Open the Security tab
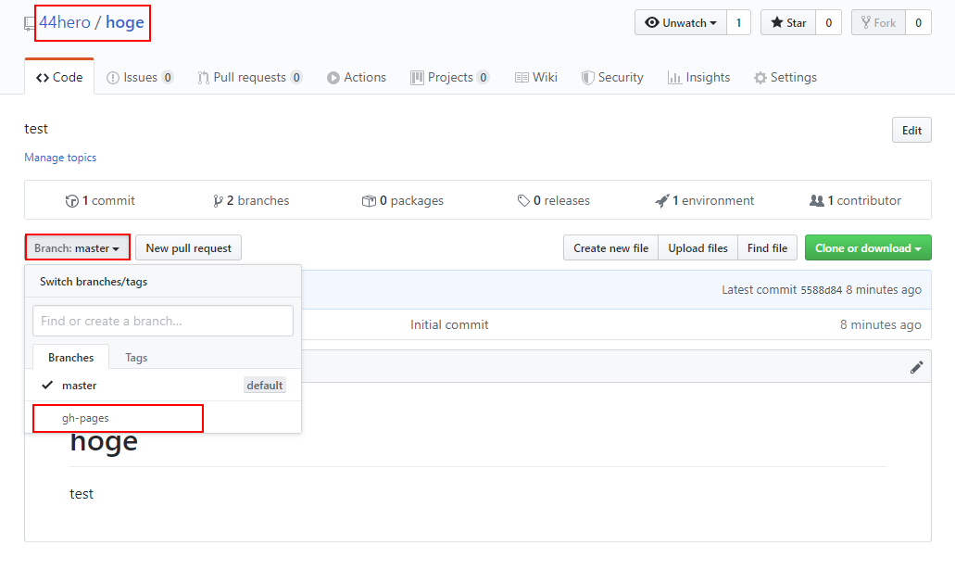 pos(612,78)
